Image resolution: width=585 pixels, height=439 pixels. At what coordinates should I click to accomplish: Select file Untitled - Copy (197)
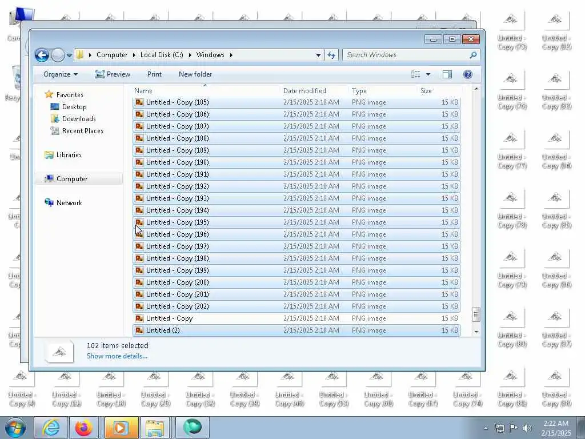coord(296,246)
